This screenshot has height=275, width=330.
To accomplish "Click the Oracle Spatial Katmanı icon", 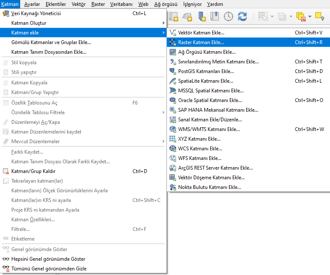I will tap(173, 100).
